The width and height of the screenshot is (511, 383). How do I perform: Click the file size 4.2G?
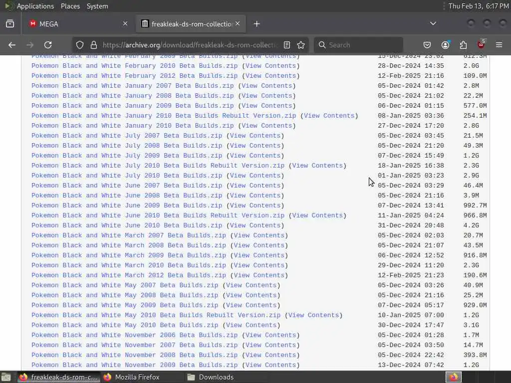pyautogui.click(x=471, y=225)
